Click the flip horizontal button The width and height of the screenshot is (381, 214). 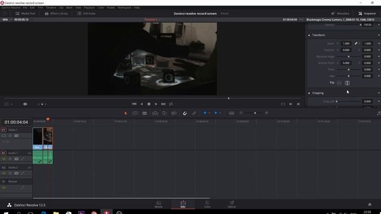click(x=339, y=83)
